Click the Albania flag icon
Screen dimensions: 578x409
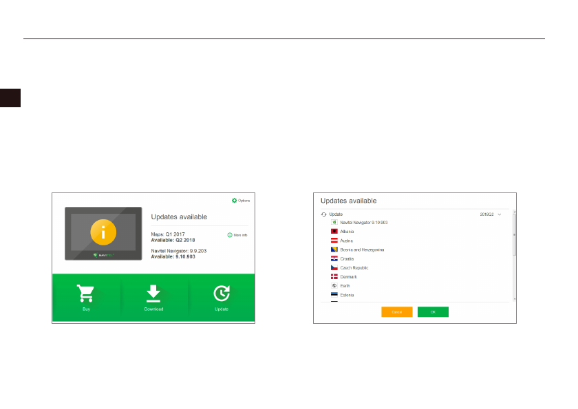334,231
